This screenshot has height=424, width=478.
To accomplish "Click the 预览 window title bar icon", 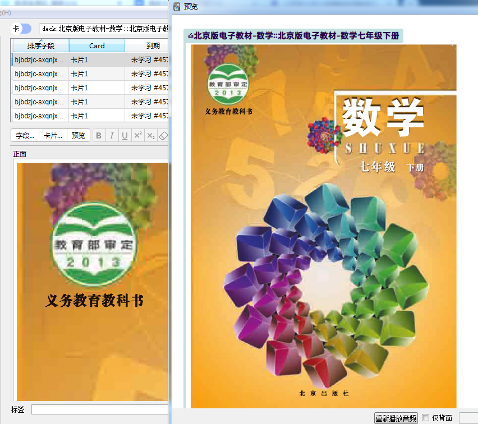I will tap(177, 6).
